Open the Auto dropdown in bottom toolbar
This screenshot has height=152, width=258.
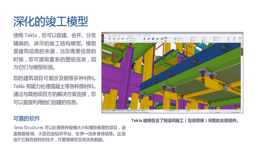point(193,110)
